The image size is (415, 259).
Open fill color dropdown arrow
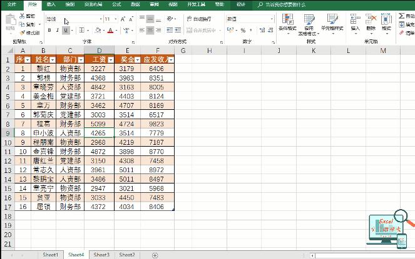coord(103,31)
